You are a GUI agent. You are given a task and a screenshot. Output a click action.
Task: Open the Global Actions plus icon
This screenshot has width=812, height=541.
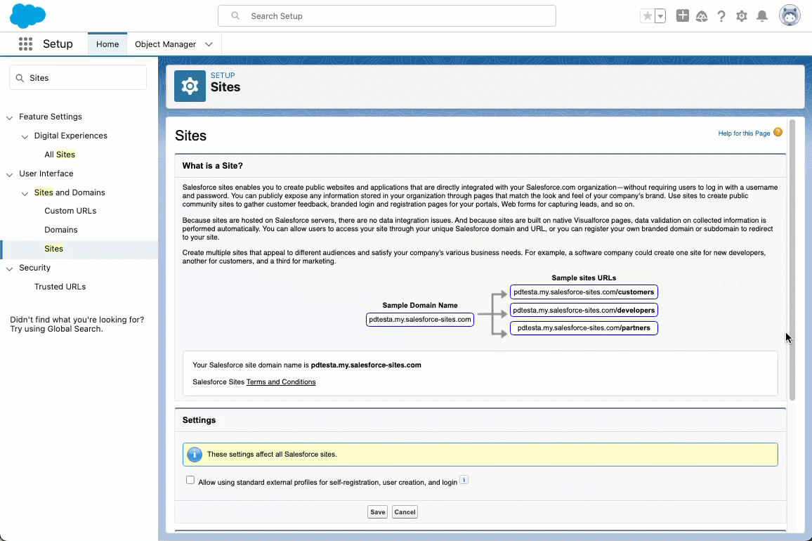[682, 16]
